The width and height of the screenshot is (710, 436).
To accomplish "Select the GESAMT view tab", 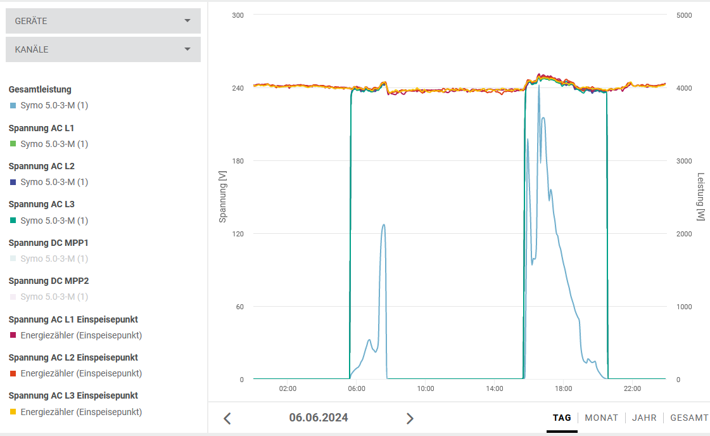I will (689, 418).
